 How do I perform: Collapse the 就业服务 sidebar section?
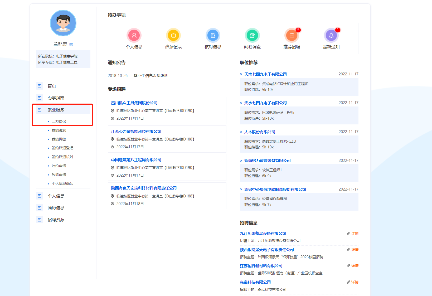tap(56, 110)
